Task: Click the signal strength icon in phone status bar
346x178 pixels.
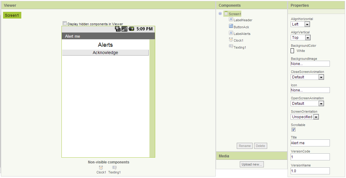Action: pyautogui.click(x=124, y=29)
